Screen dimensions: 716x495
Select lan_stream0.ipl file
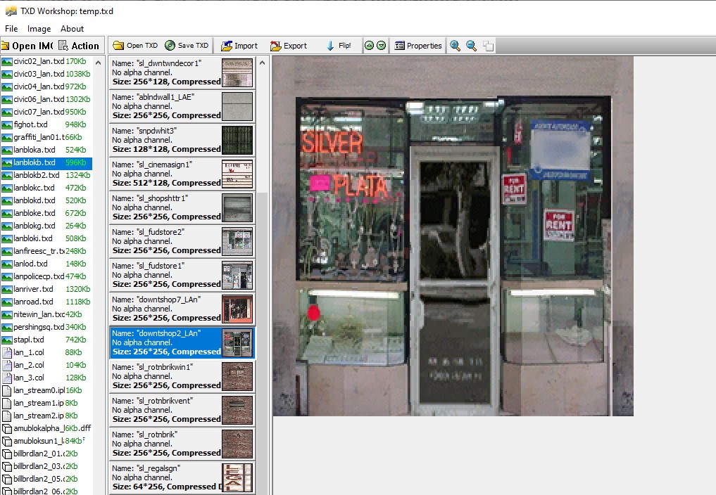[46, 390]
